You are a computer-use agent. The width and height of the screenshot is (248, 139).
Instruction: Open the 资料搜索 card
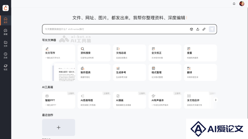94,53
